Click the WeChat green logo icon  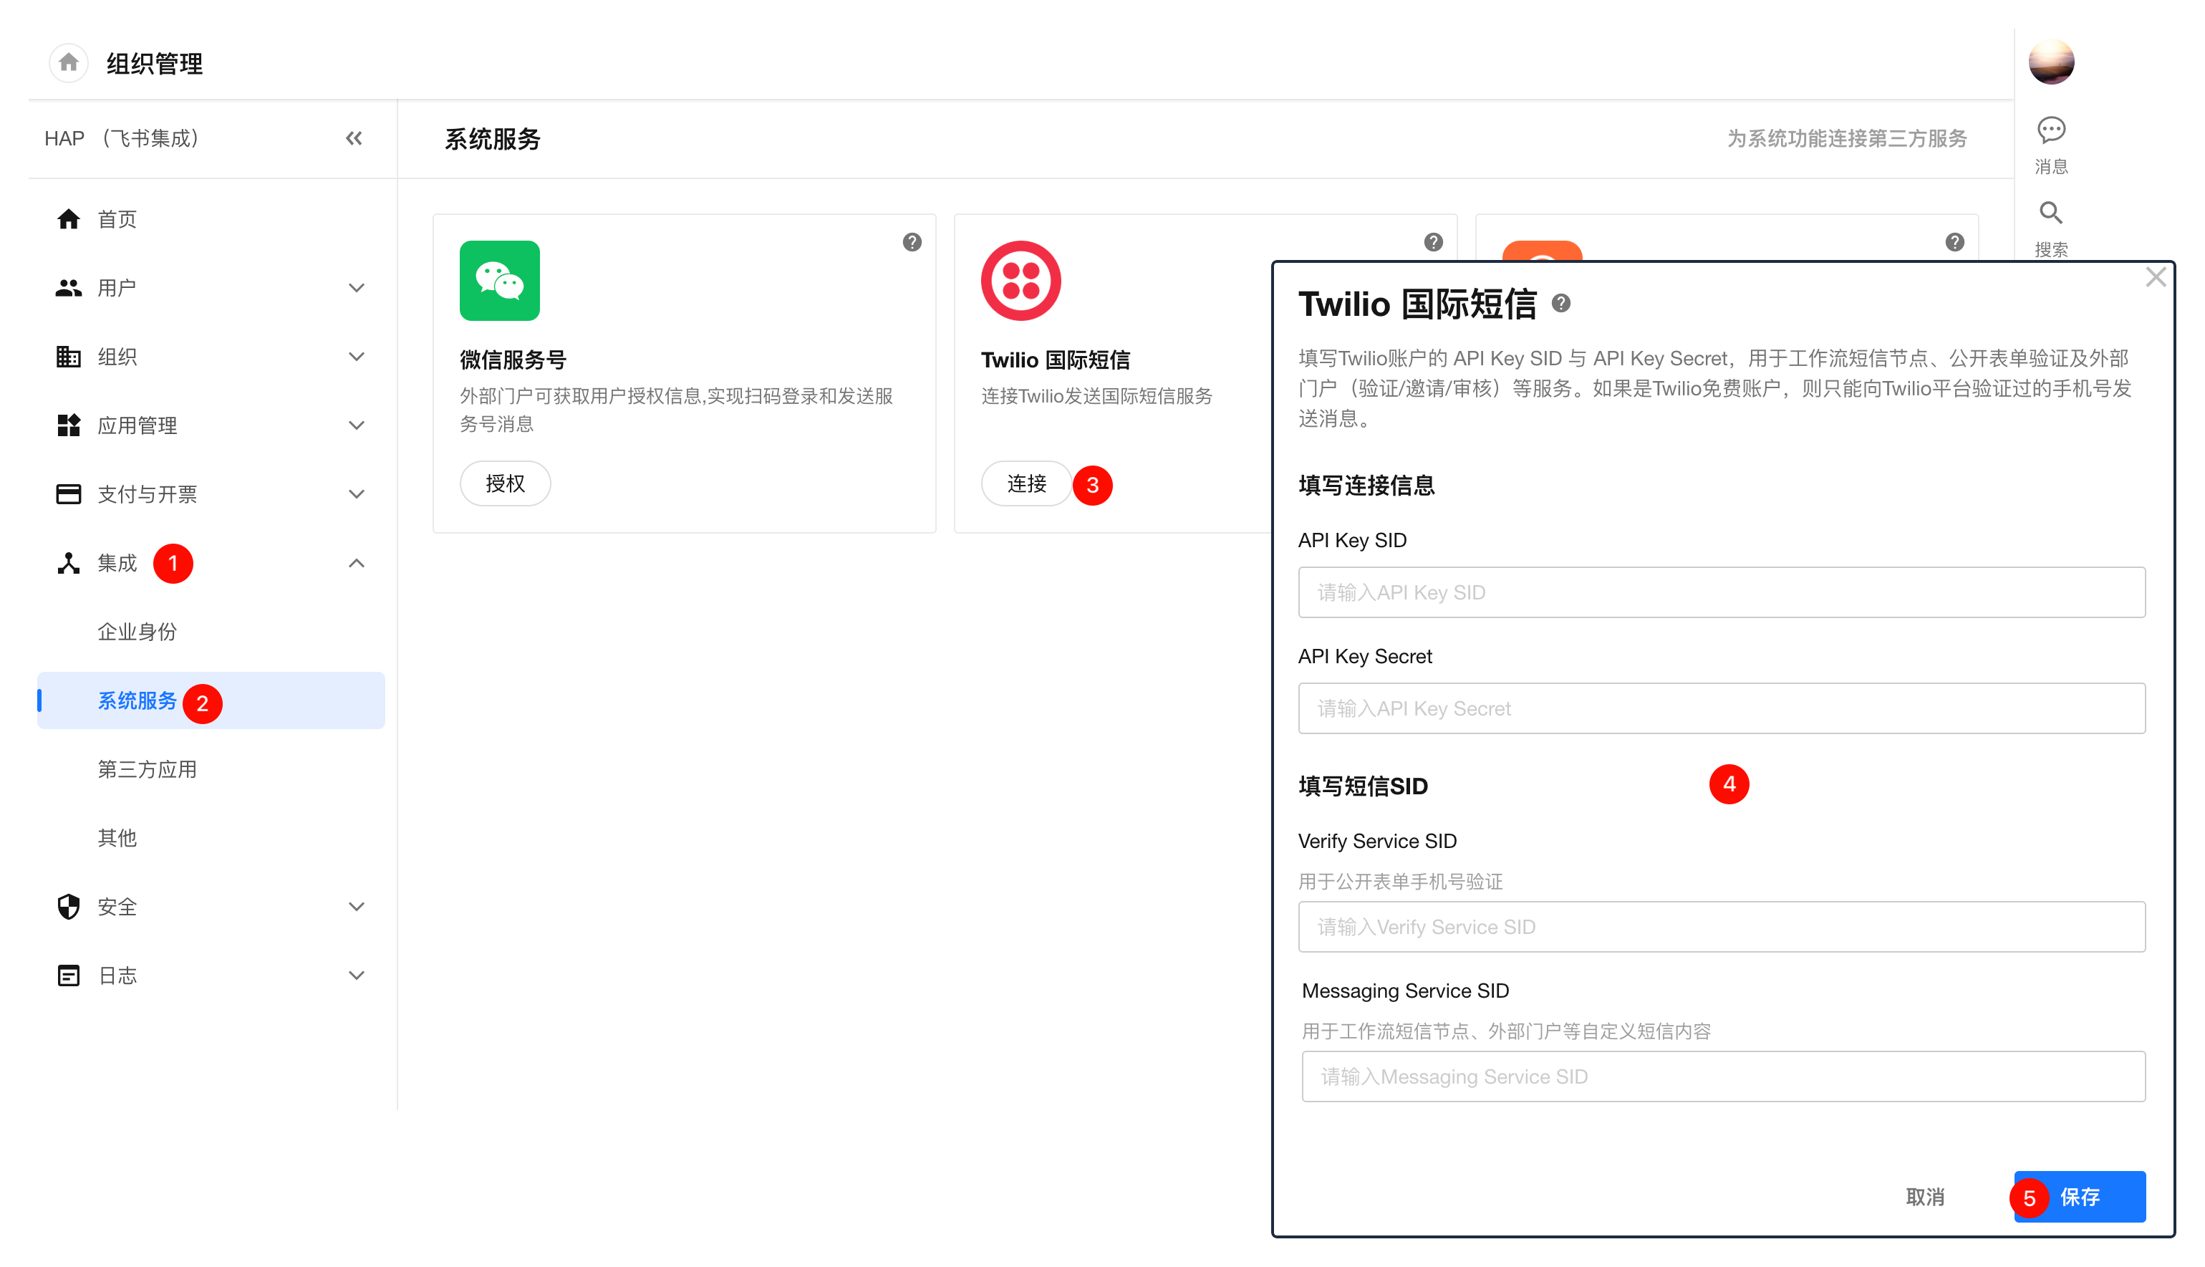click(499, 281)
